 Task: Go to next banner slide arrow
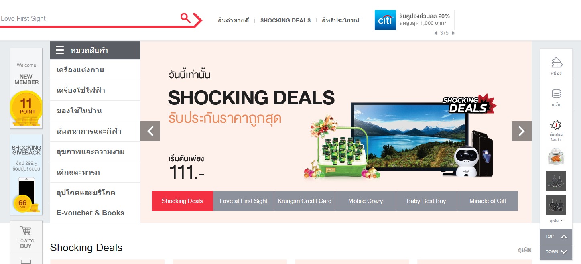tap(522, 131)
